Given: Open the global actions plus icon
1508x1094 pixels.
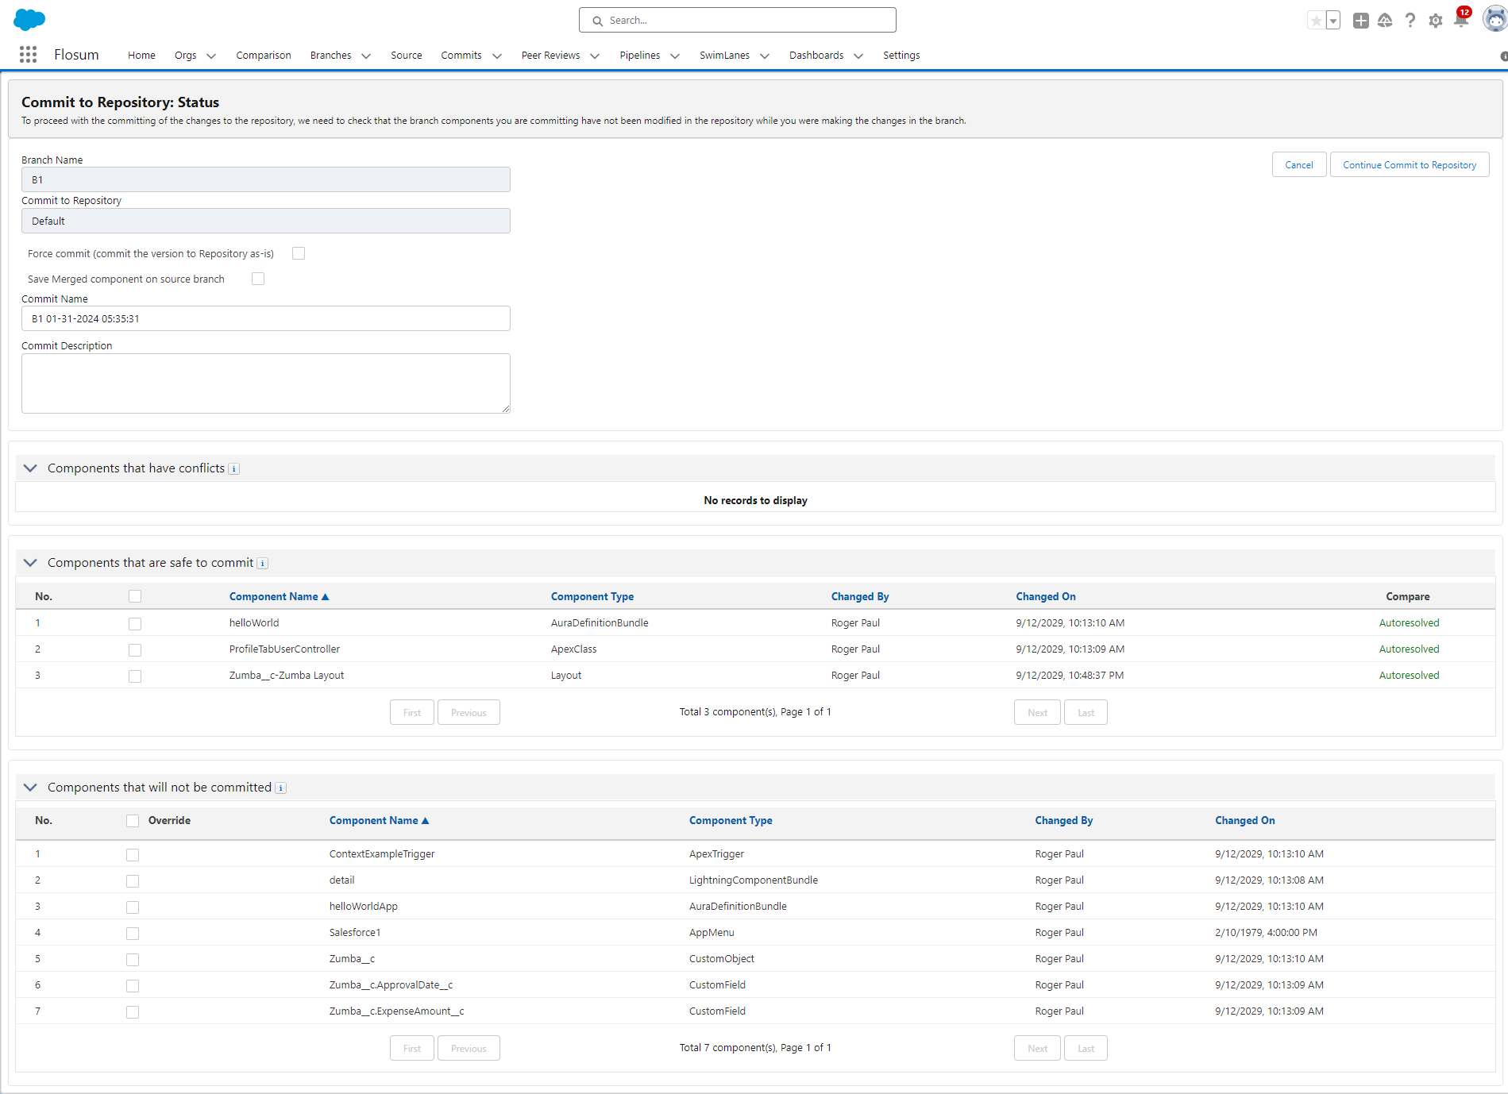Looking at the screenshot, I should 1360,21.
